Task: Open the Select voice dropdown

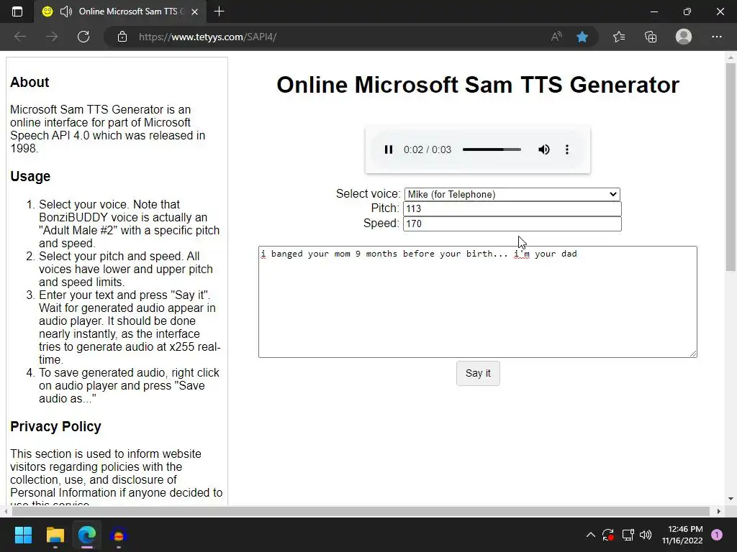Action: pyautogui.click(x=512, y=194)
